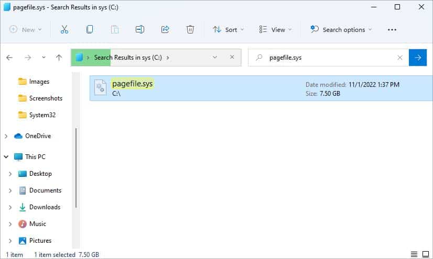
Task: Stop search with address bar X
Action: click(232, 57)
